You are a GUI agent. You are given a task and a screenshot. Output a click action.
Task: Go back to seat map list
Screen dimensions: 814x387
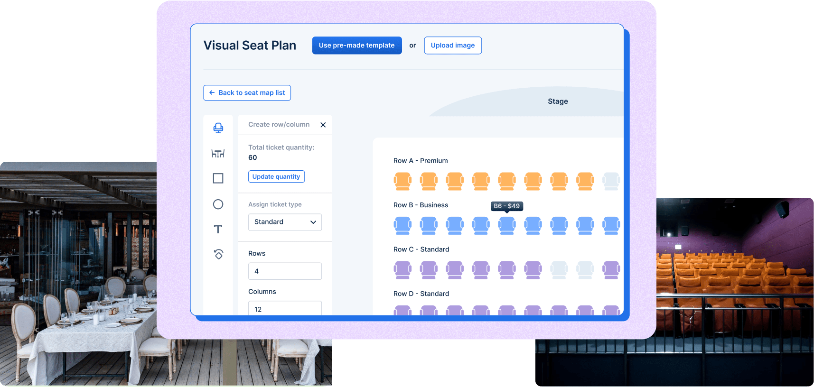(247, 93)
